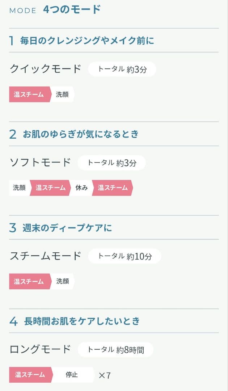Tap the ロングモード mode name
This screenshot has height=391, width=228.
pos(40,349)
